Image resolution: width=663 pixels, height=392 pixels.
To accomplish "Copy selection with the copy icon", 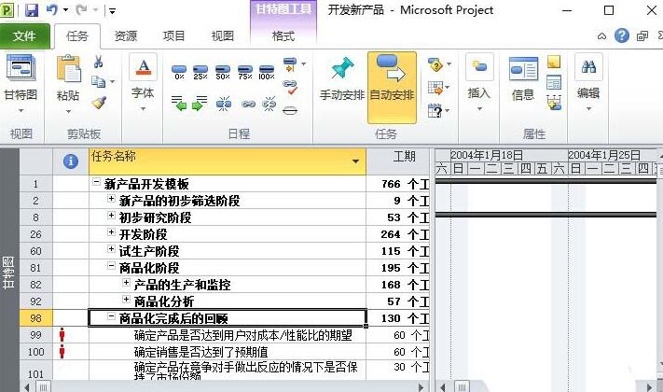I will (x=99, y=81).
